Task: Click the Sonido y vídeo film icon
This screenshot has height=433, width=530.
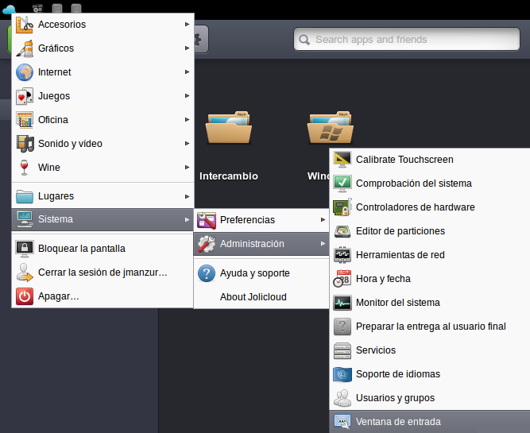Action: (x=25, y=144)
